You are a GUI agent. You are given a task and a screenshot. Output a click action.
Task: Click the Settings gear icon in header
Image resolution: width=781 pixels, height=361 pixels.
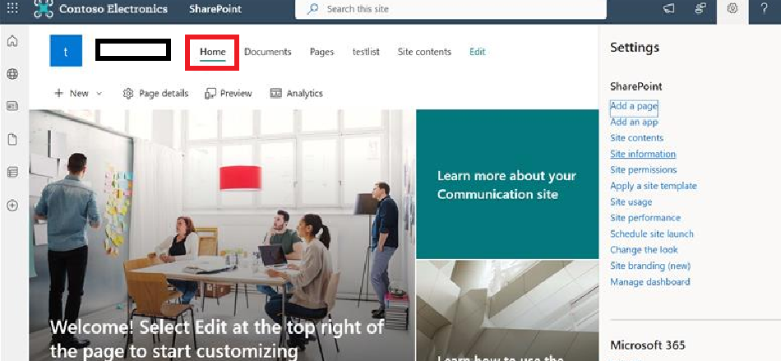[x=732, y=8]
